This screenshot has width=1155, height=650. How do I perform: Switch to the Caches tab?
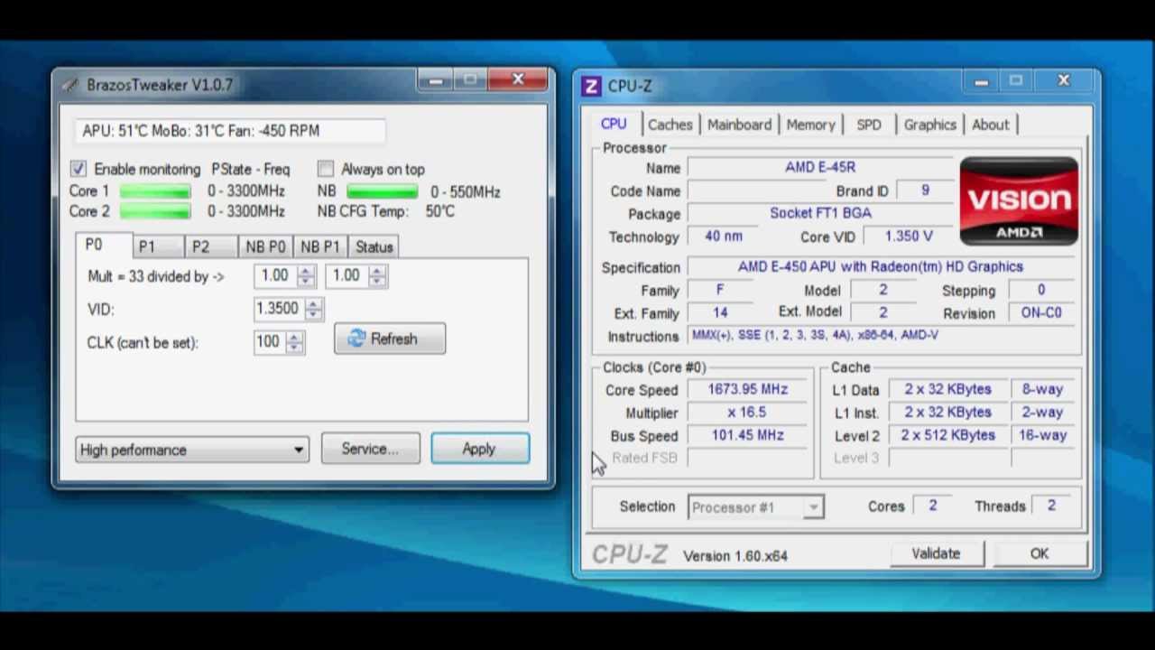point(670,125)
